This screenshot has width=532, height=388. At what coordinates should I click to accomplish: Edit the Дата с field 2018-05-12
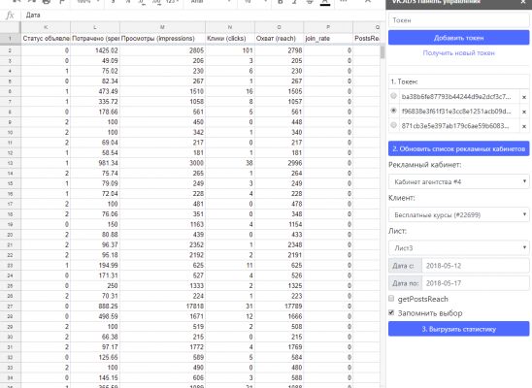tap(476, 266)
